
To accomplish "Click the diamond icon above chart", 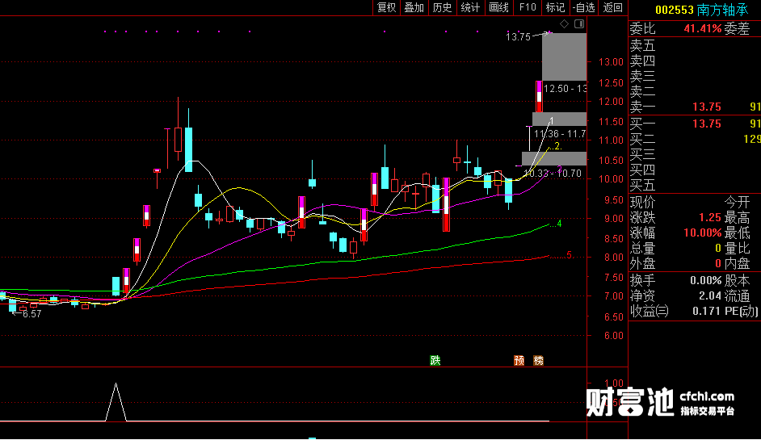I will (564, 23).
